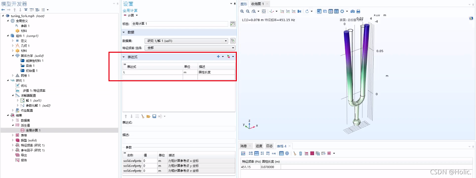Click the save to file icon below expression table
Screen dimensions: 476x178
tap(154, 116)
